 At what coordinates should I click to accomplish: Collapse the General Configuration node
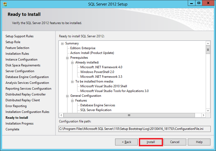coord(67,96)
